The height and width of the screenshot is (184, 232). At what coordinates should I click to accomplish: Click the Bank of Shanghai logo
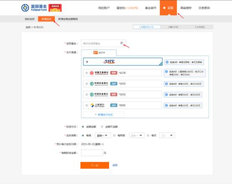coord(98,105)
